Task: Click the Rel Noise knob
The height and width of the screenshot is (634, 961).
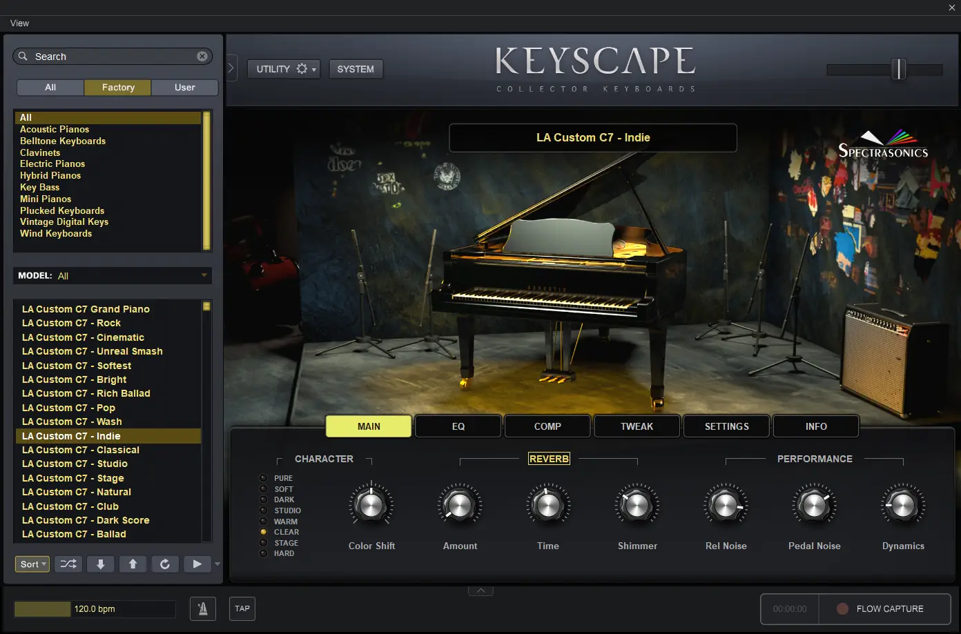Action: pyautogui.click(x=726, y=505)
